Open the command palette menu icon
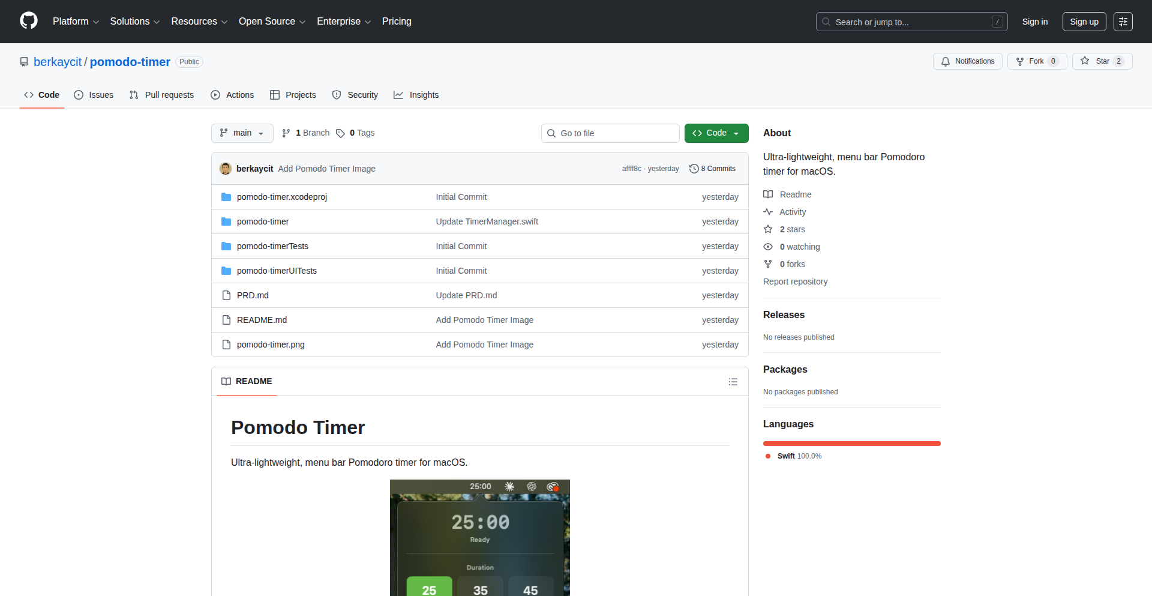This screenshot has height=596, width=1152. point(1123,22)
